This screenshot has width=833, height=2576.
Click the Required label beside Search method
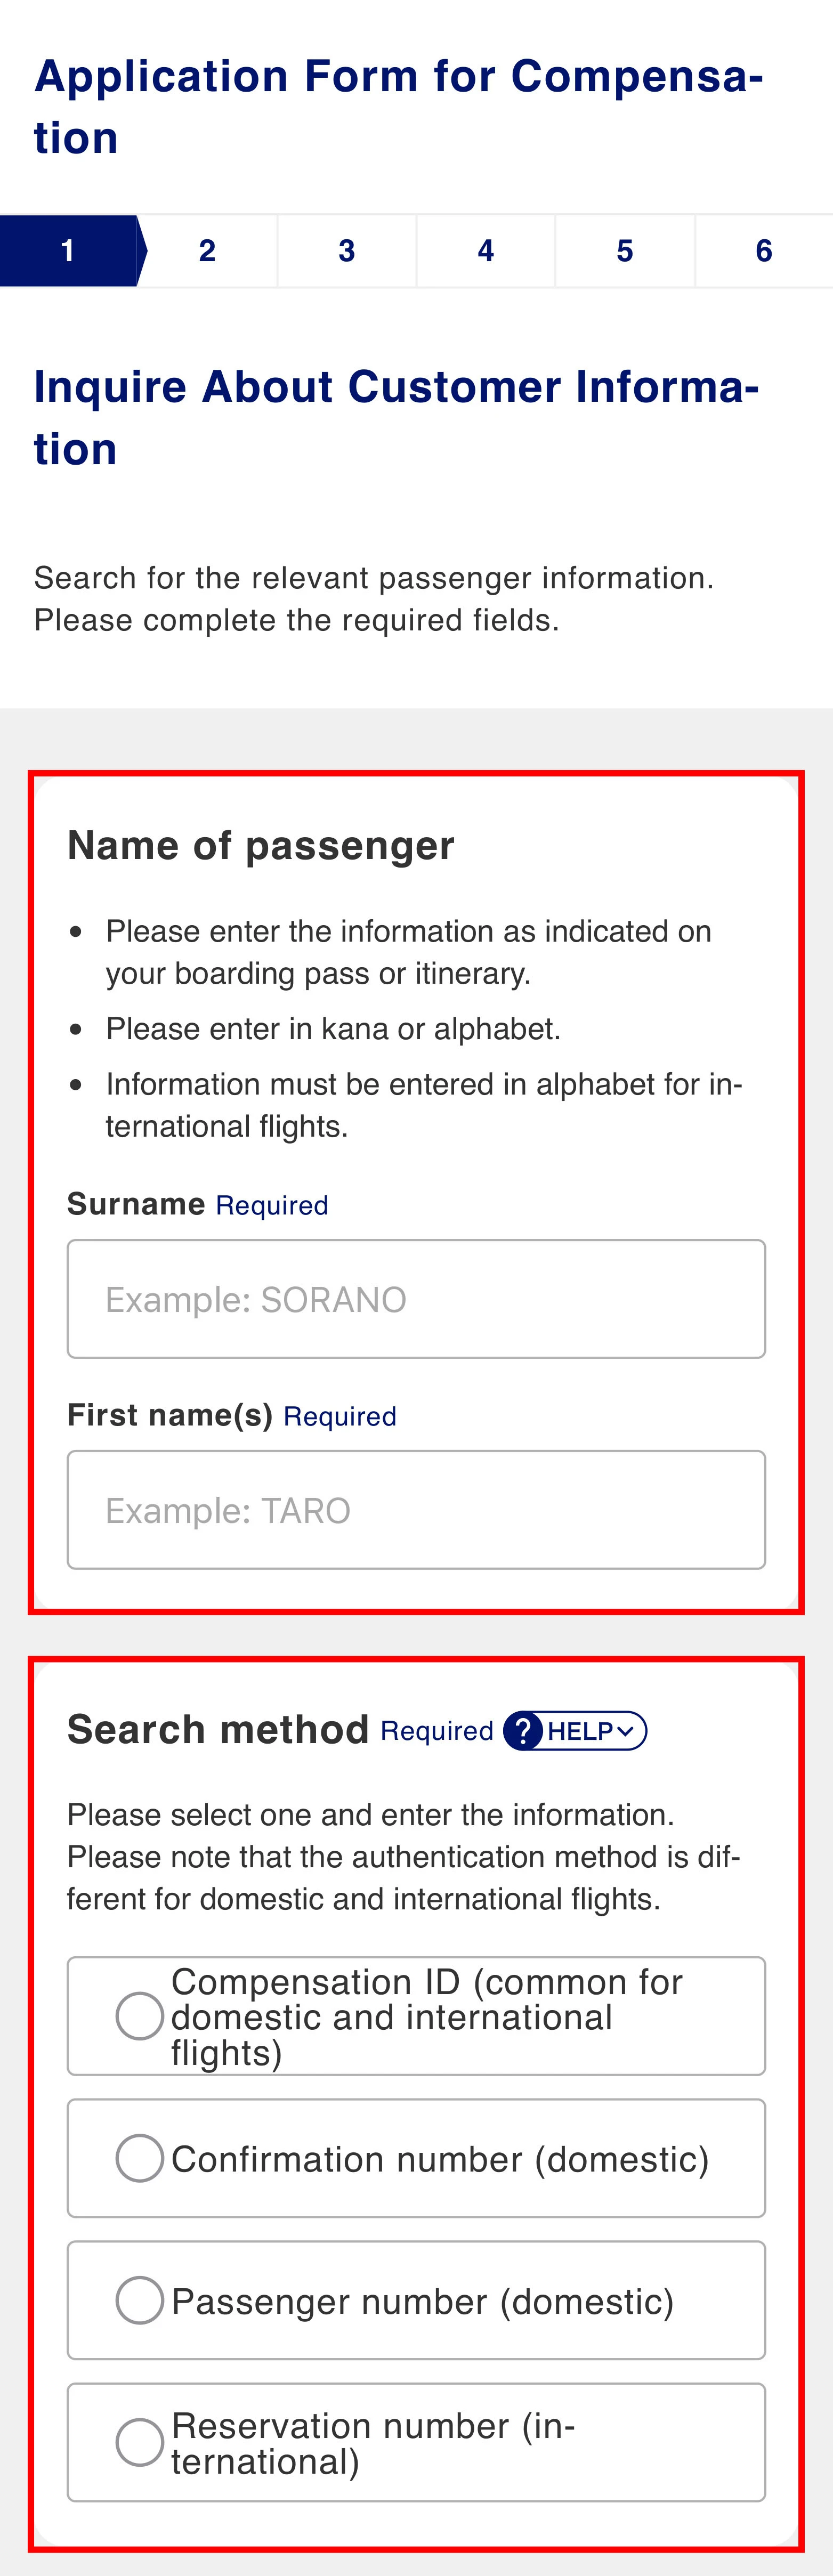click(x=437, y=1731)
